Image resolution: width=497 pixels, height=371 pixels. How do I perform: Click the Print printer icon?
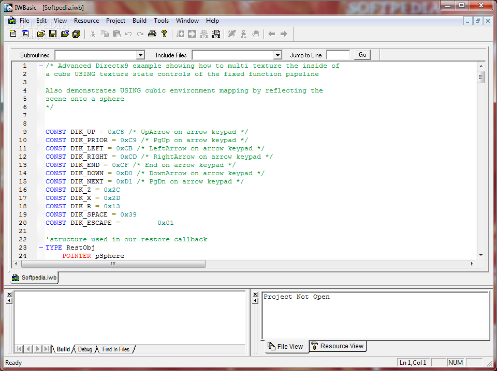tap(152, 34)
